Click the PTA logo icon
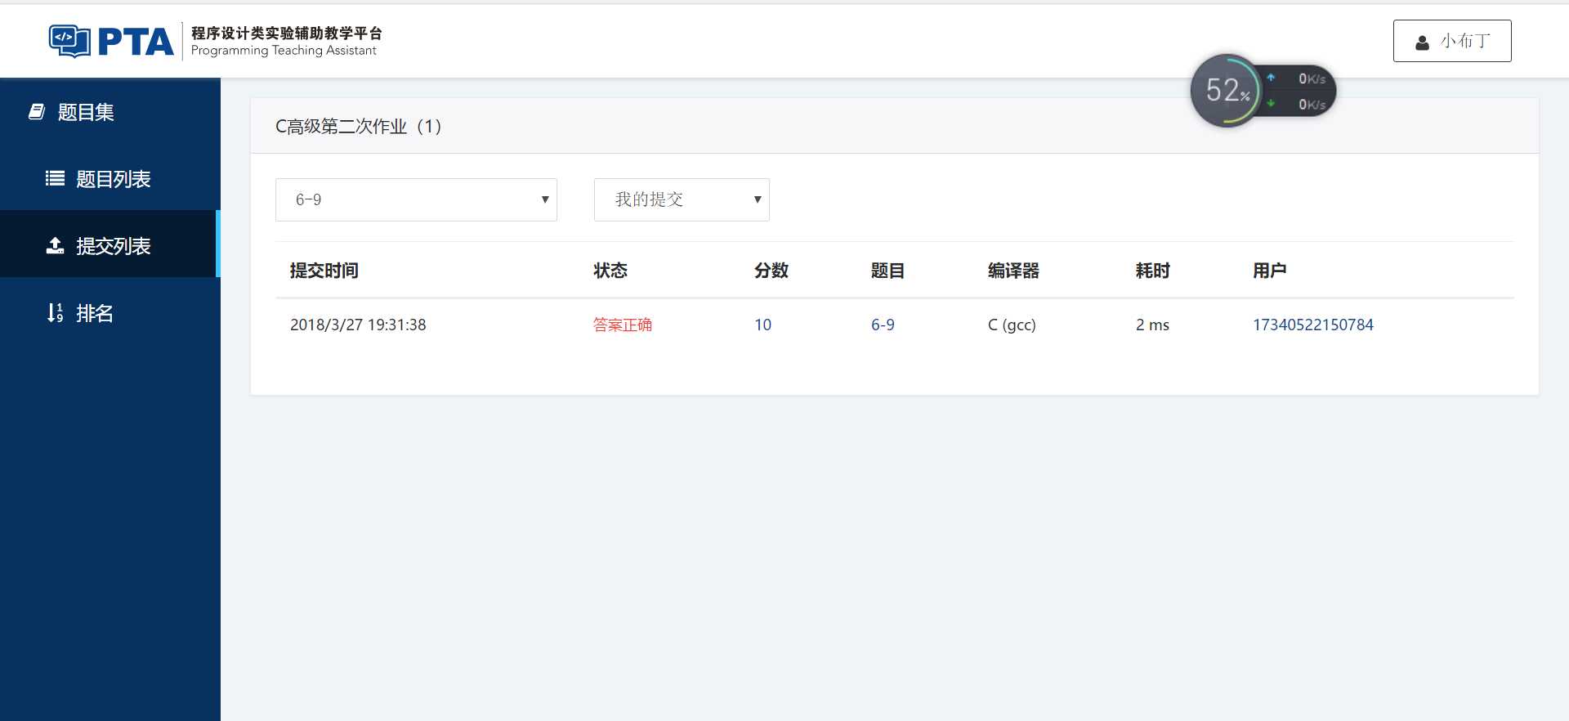This screenshot has height=721, width=1569. [x=69, y=41]
